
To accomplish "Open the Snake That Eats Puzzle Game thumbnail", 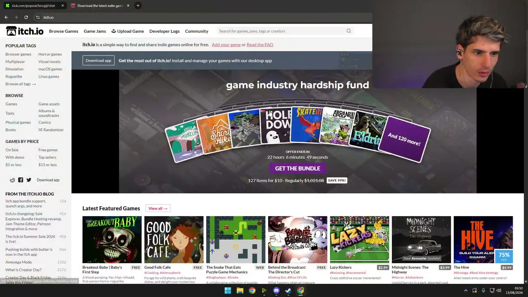I will 236,239.
